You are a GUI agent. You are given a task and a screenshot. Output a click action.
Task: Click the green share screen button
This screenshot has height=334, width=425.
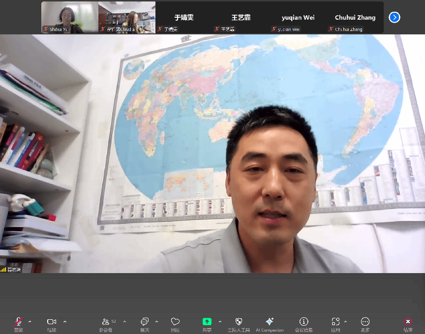tap(207, 322)
